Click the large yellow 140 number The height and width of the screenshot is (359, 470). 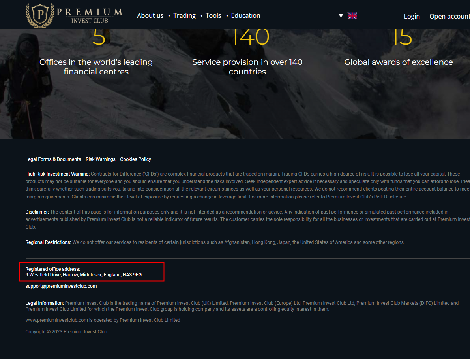click(251, 37)
